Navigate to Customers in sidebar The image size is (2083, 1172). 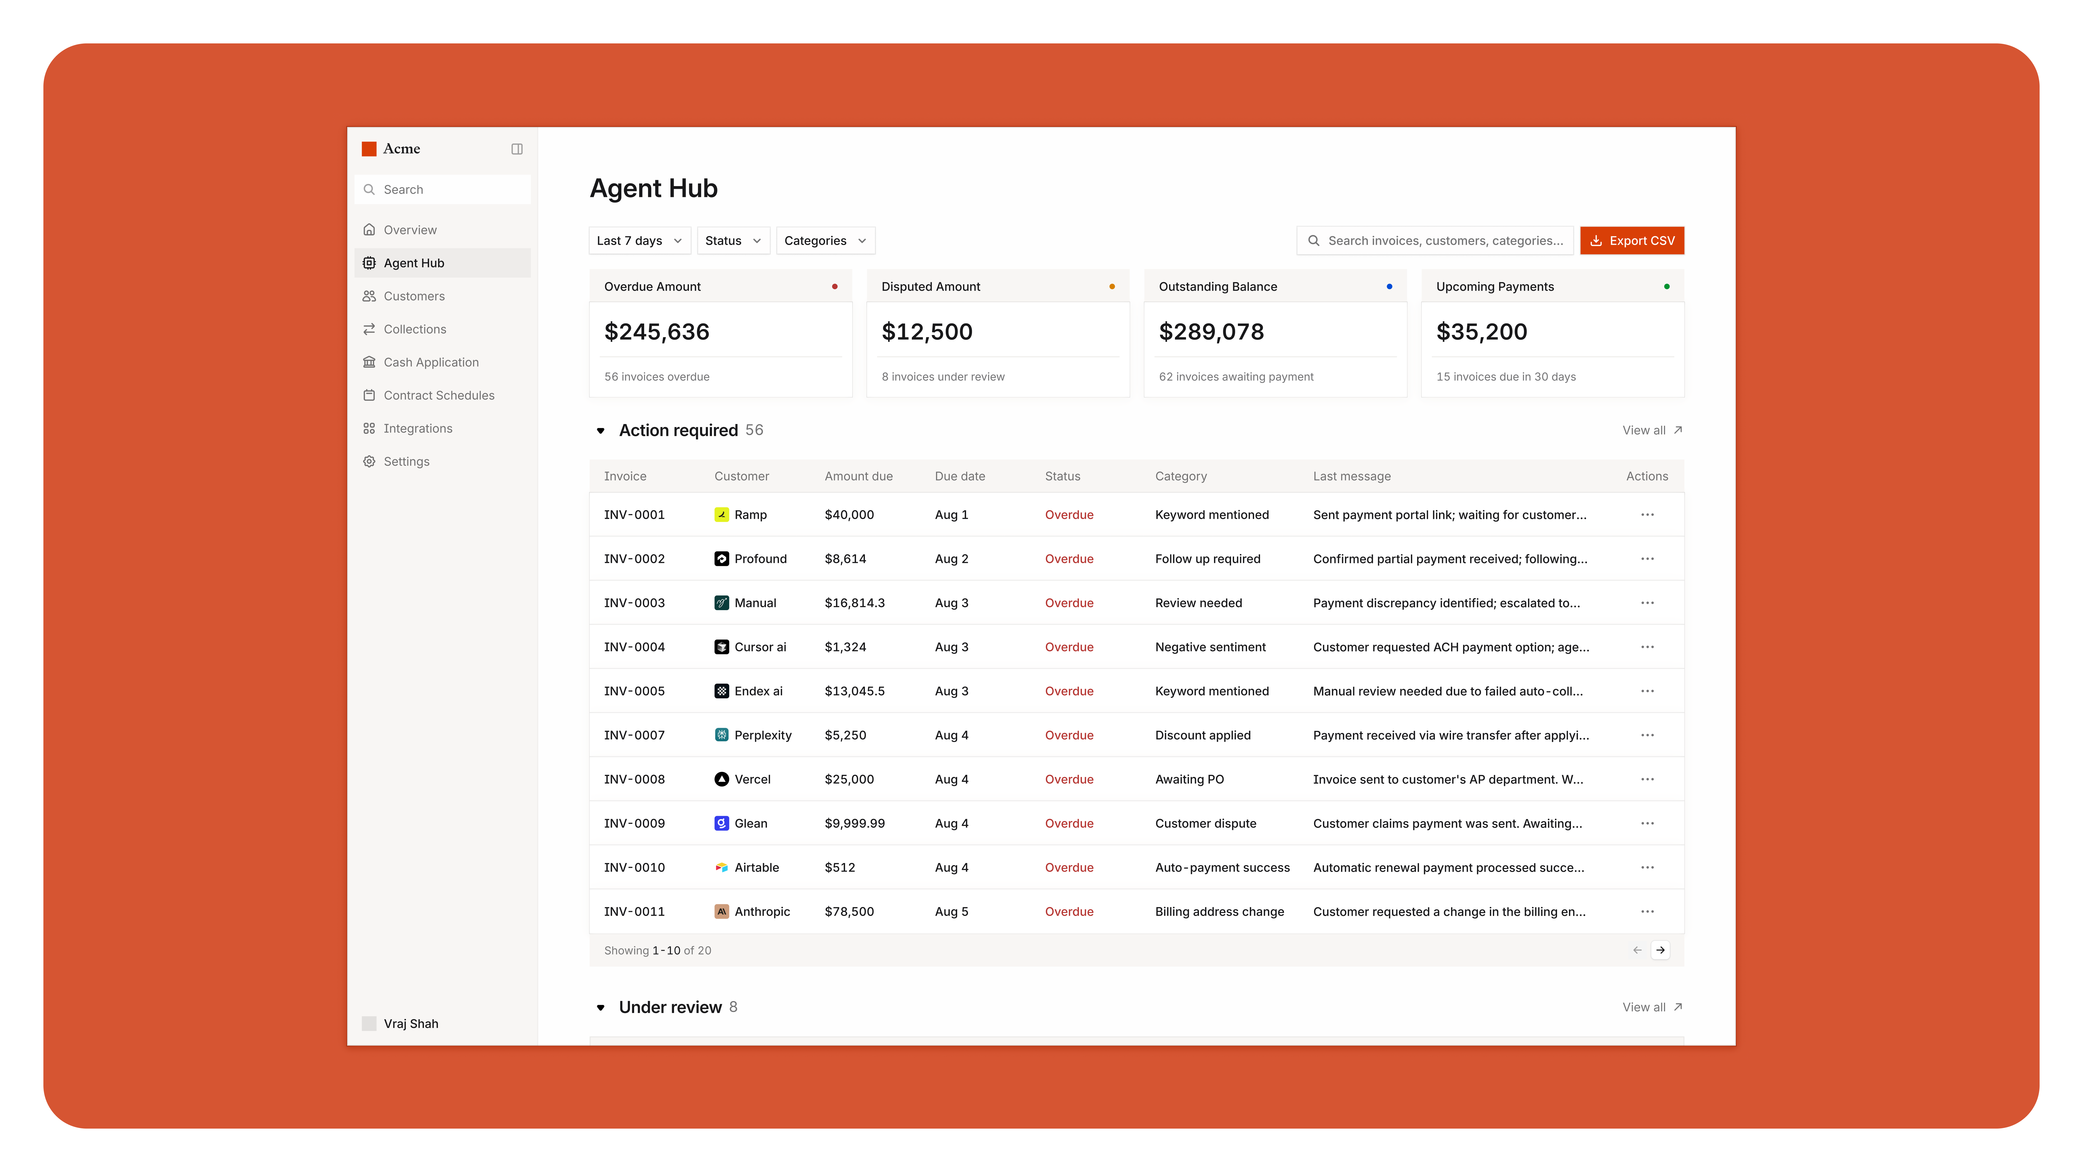point(414,296)
